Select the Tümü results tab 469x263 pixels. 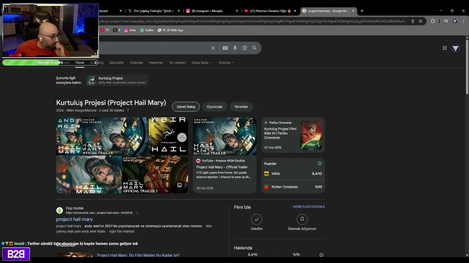tap(80, 62)
